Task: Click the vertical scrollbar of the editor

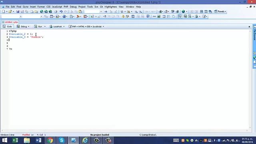Action: point(250,79)
